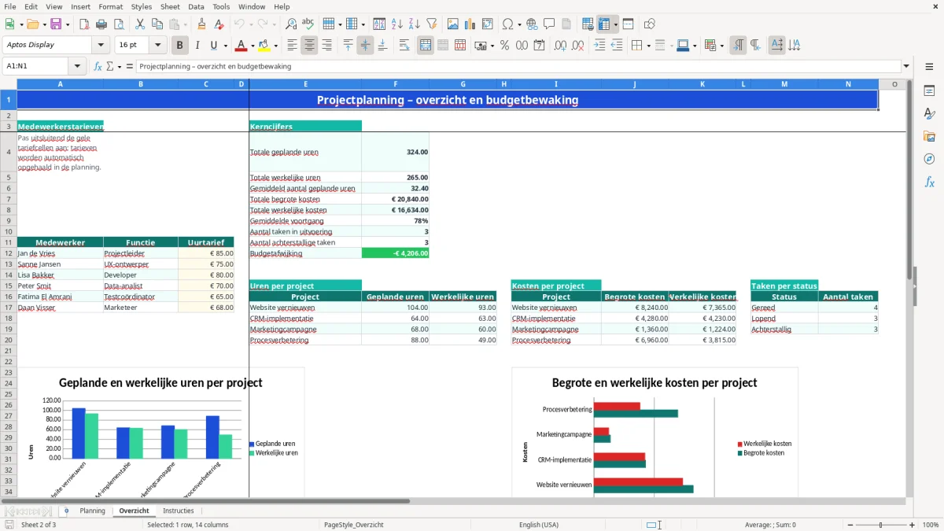Insert a special character (Omega)

[507, 24]
